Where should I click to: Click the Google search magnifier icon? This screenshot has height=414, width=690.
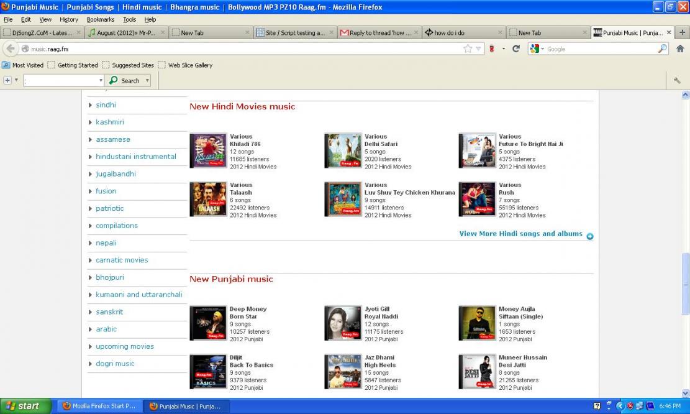coord(662,49)
